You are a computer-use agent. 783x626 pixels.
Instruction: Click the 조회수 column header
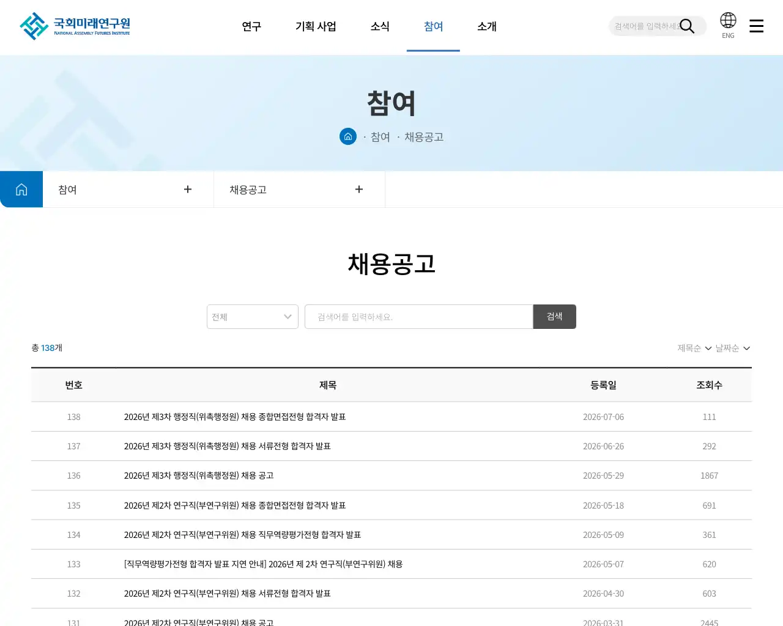710,385
